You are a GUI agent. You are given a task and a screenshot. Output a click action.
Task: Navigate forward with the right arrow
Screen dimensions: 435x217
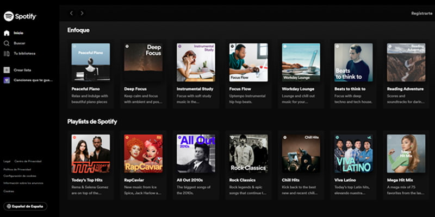[x=82, y=13]
